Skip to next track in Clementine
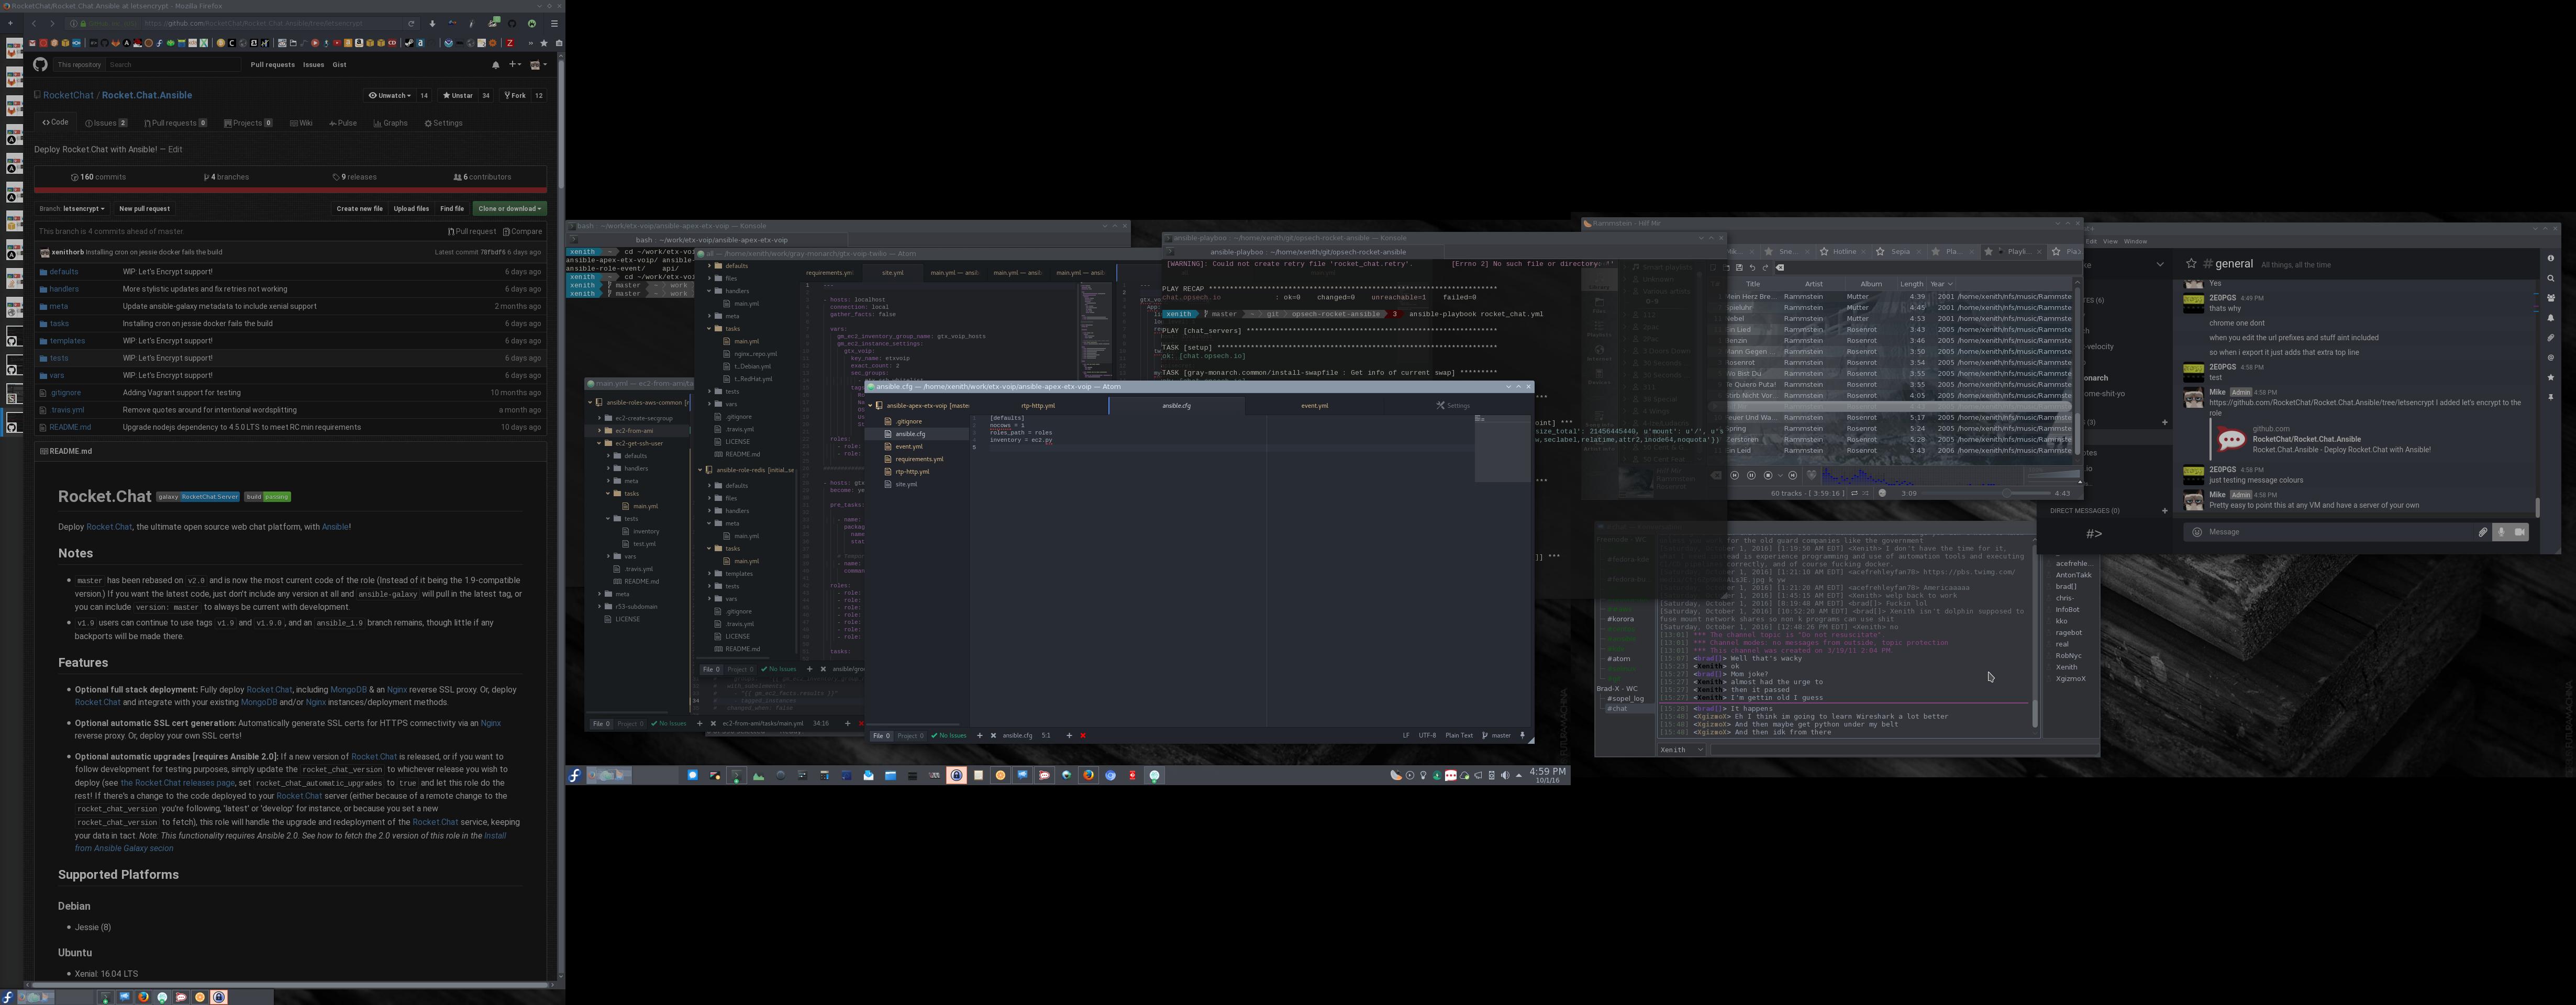Screen dimensions: 2576x1005 pos(1793,476)
